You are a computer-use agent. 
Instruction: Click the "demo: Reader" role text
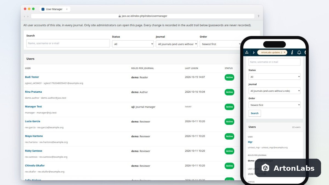[140, 77]
